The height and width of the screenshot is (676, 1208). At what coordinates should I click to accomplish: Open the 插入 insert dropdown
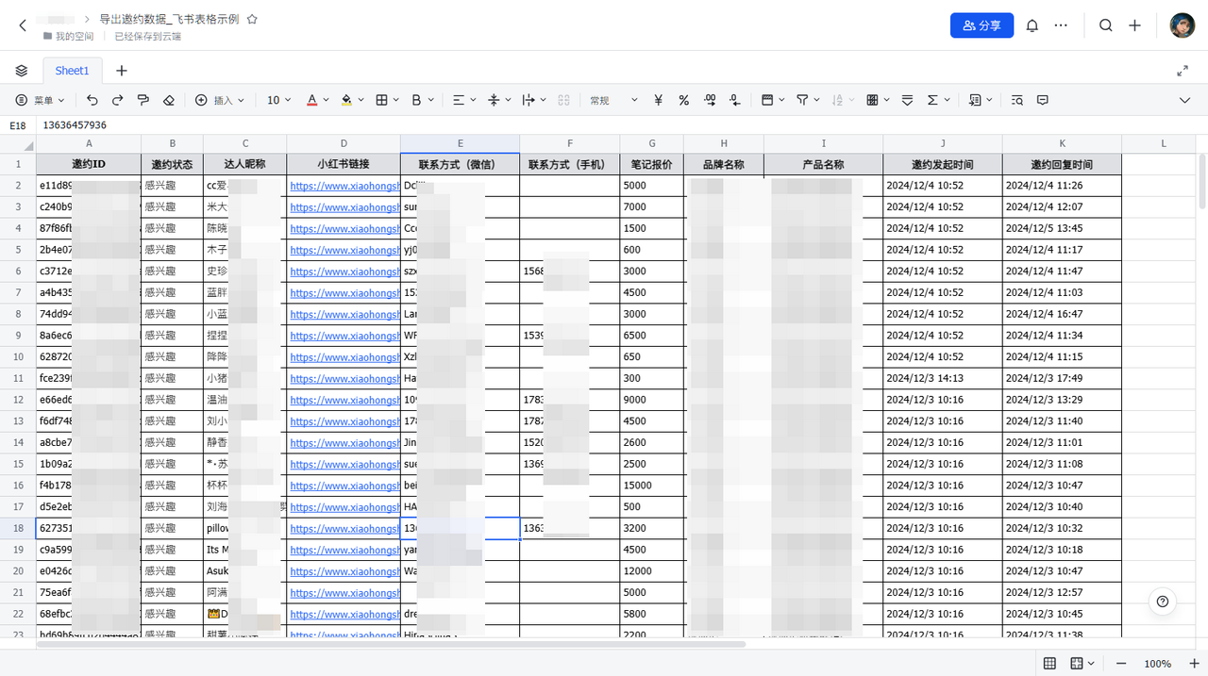(220, 100)
